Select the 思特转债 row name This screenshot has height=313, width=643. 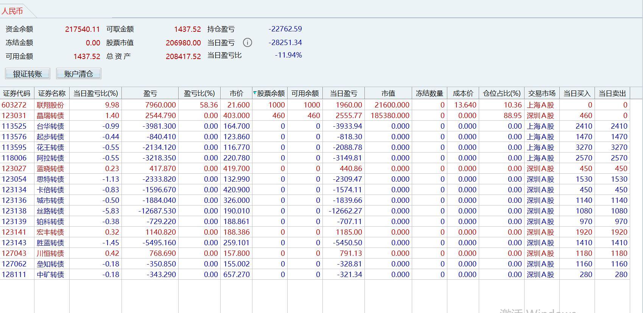click(x=50, y=179)
